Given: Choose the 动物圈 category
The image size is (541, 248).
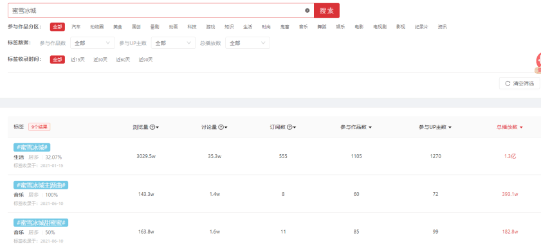Looking at the screenshot, I should [x=97, y=26].
